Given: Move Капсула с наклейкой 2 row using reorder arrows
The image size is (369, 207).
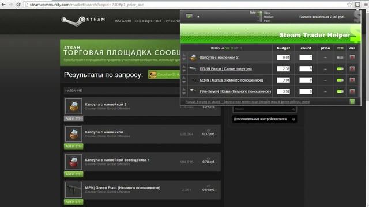Looking at the screenshot, I should click(x=184, y=57).
